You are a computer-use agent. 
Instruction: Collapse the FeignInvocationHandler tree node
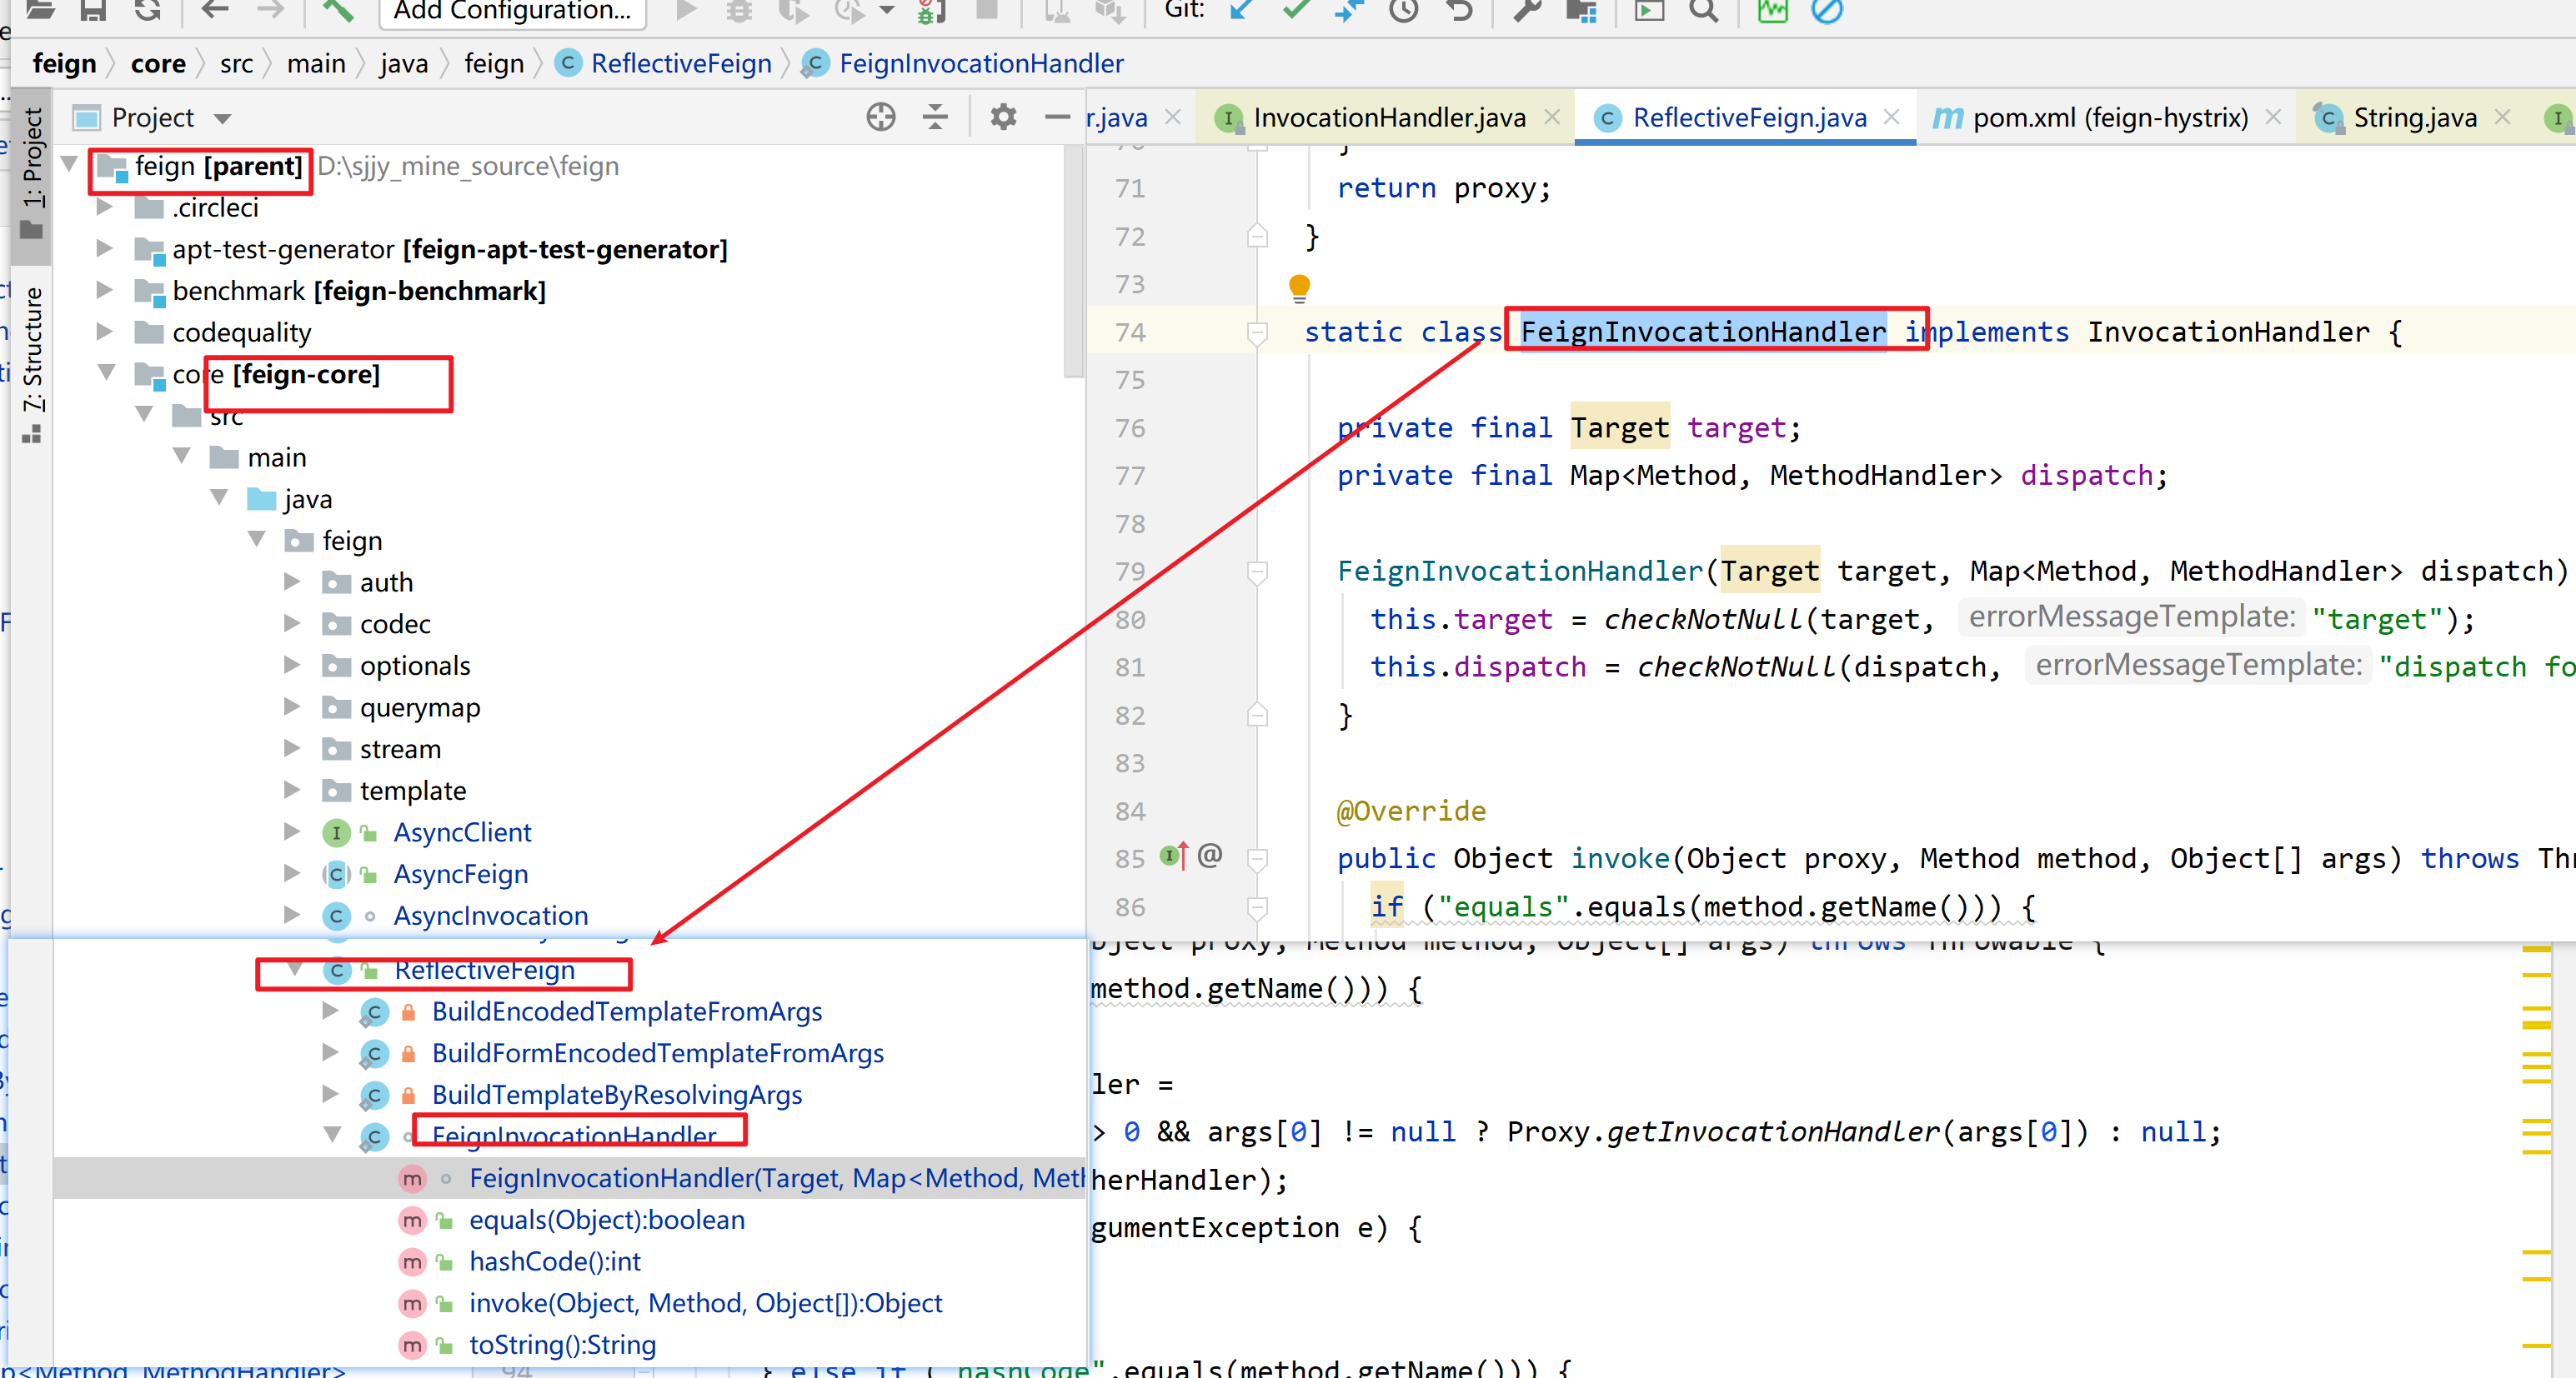pos(332,1134)
